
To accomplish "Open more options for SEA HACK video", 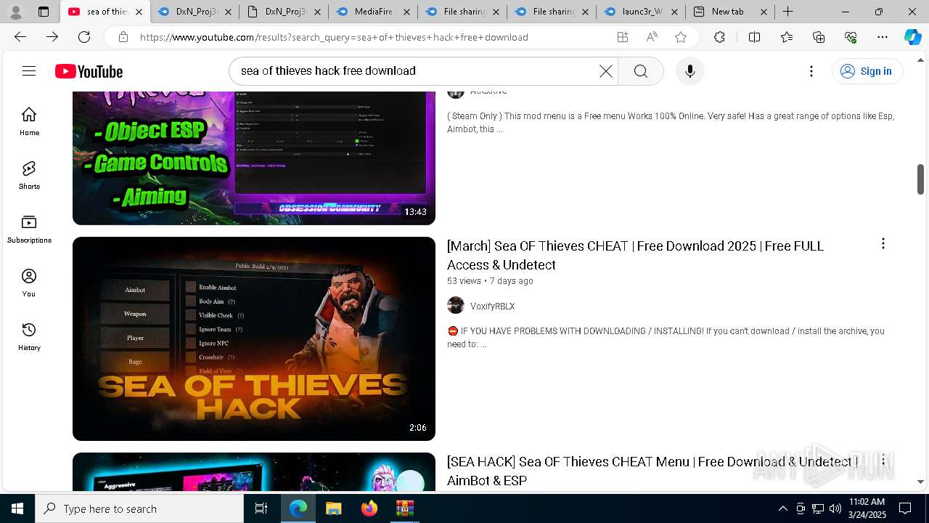I will 883,461.
